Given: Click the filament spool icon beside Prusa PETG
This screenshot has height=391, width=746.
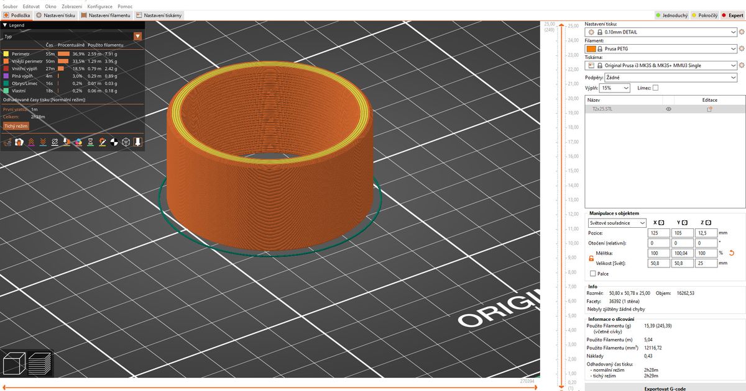Looking at the screenshot, I should (591, 48).
